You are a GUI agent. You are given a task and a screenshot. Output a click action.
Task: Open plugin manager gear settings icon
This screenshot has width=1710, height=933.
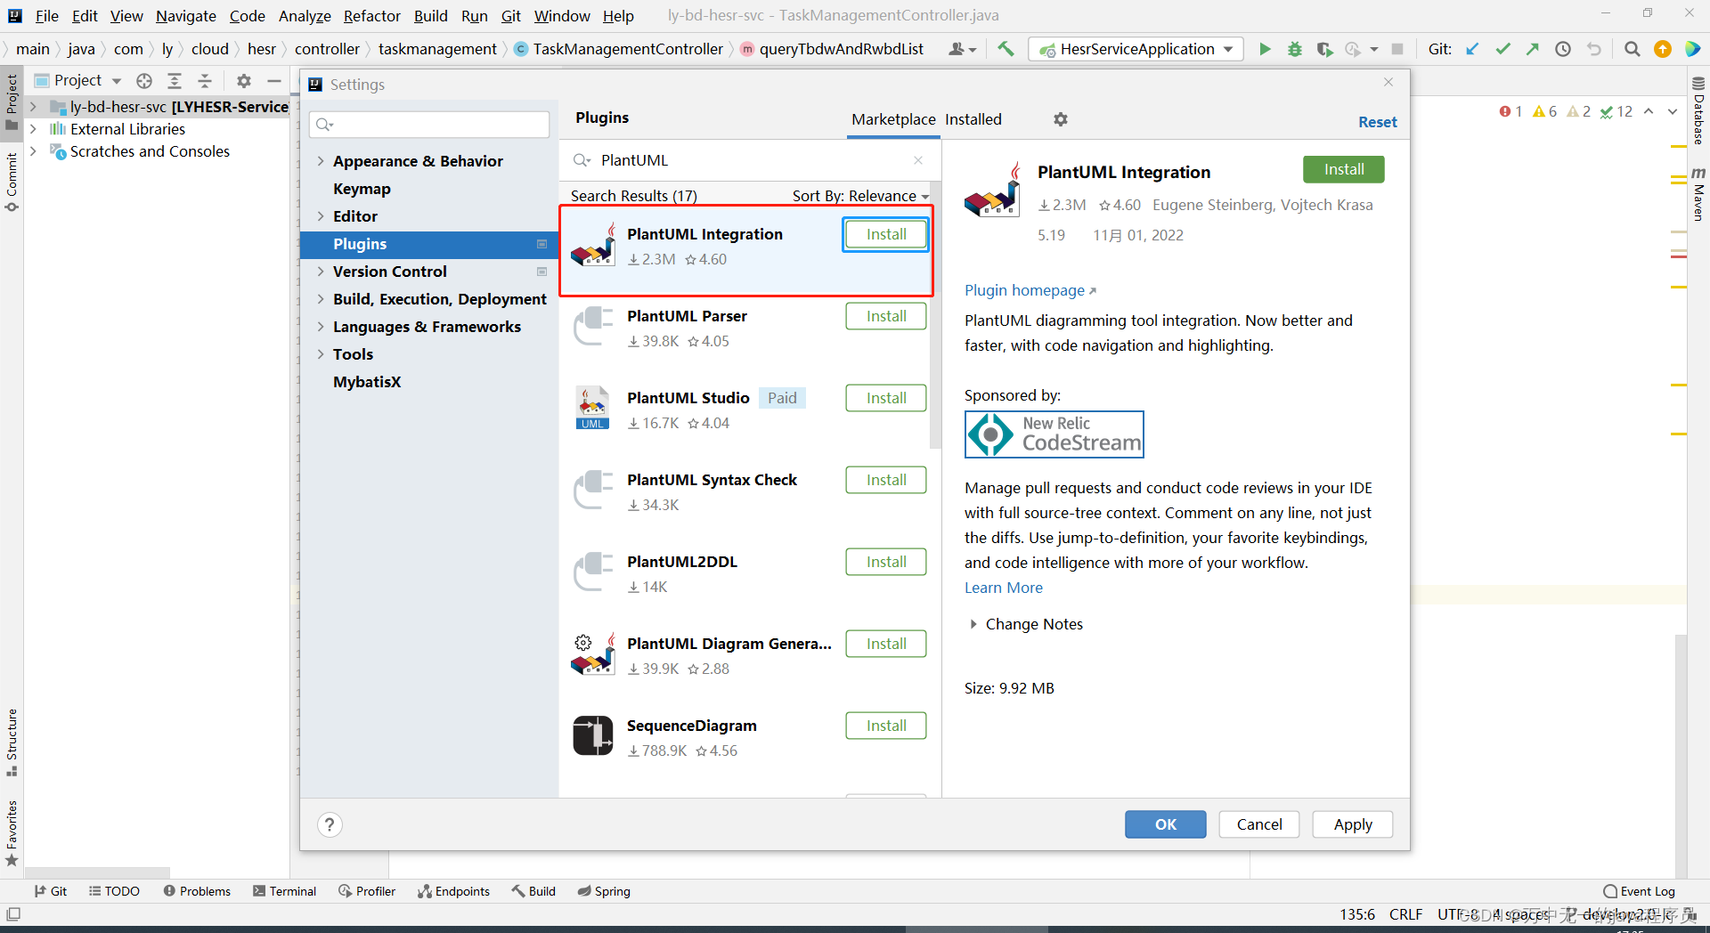[x=1061, y=119]
